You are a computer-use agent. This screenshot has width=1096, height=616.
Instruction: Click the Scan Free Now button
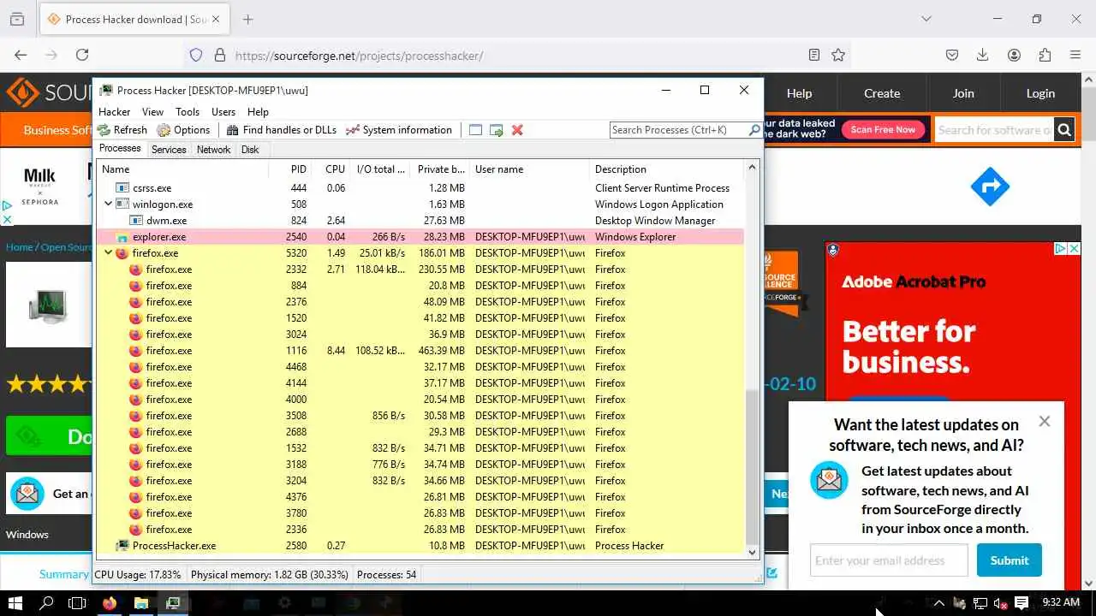click(883, 129)
